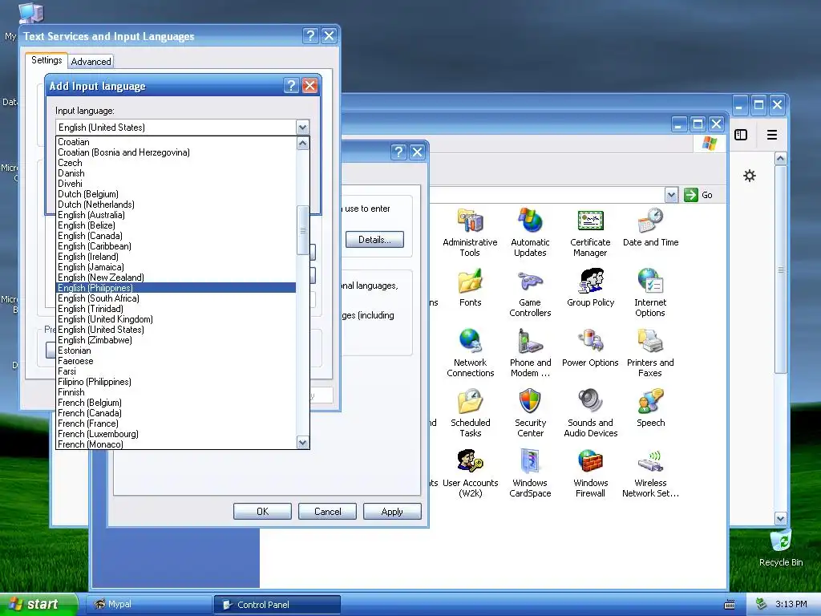The image size is (821, 616).
Task: Open Game Controllers icon
Action: coord(530,294)
